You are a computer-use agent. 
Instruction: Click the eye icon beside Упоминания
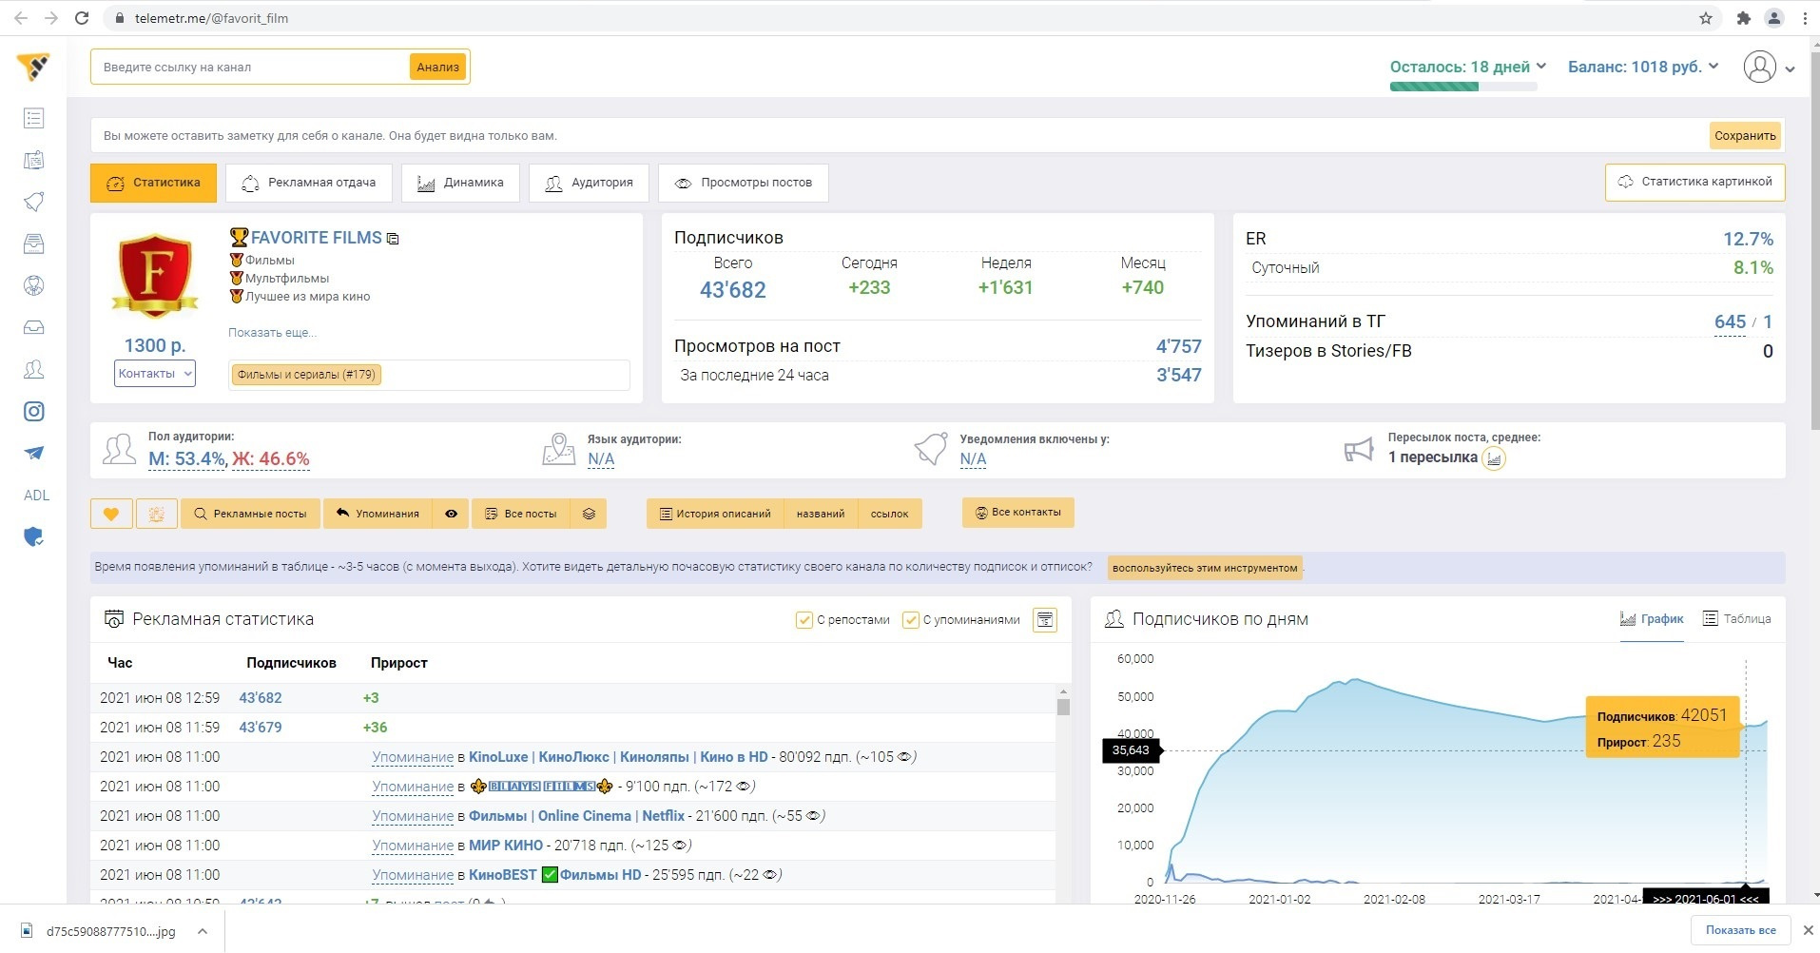click(x=452, y=514)
